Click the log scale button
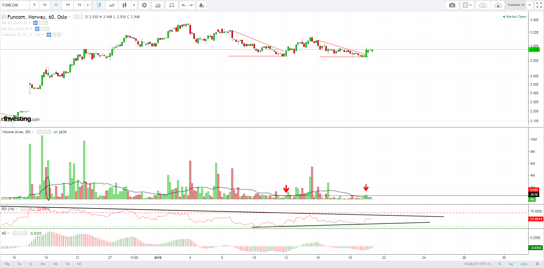Image resolution: width=544 pixels, height=268 pixels. pyautogui.click(x=511, y=264)
